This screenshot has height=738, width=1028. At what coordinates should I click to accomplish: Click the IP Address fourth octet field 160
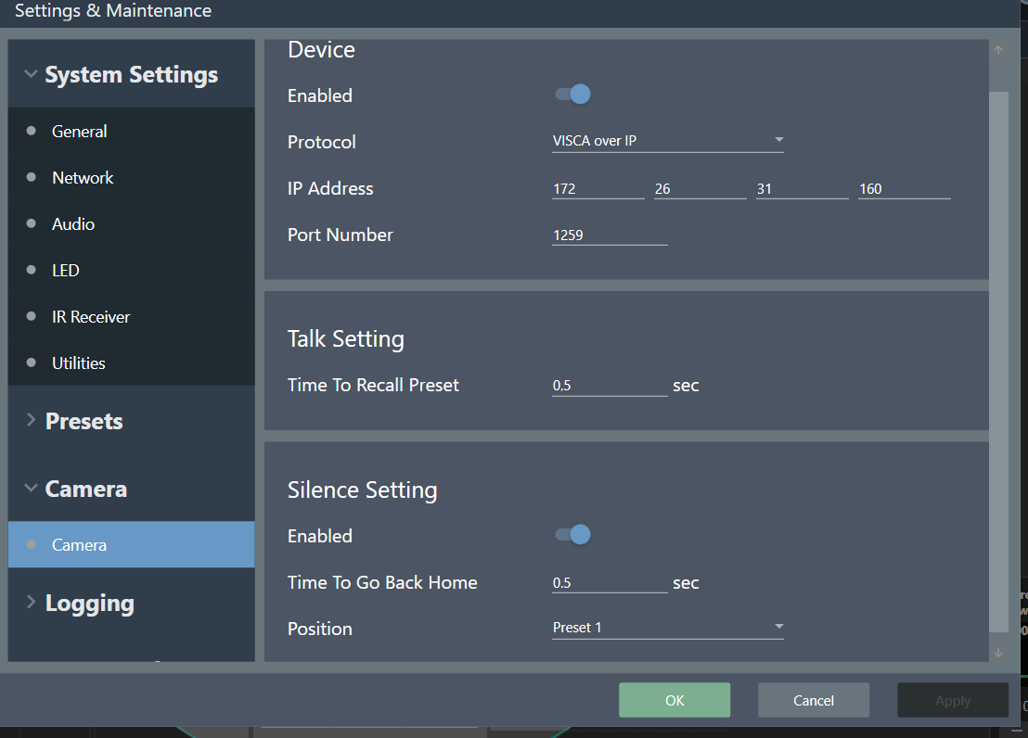point(904,189)
